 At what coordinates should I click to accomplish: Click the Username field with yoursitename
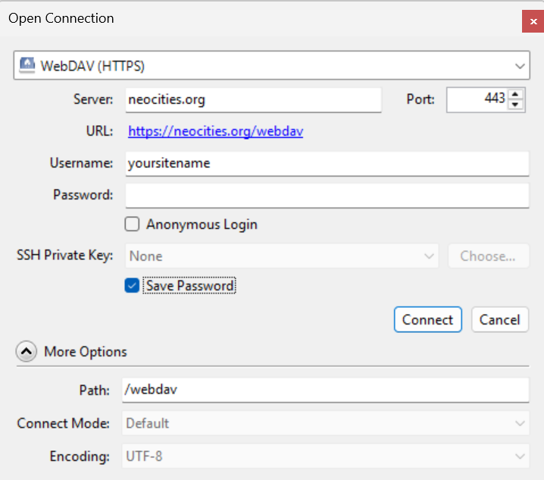tap(327, 164)
